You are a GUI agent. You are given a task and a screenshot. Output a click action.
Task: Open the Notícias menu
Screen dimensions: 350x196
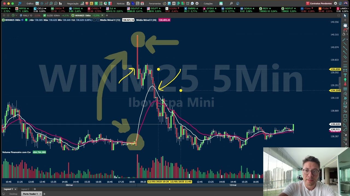[121, 4]
